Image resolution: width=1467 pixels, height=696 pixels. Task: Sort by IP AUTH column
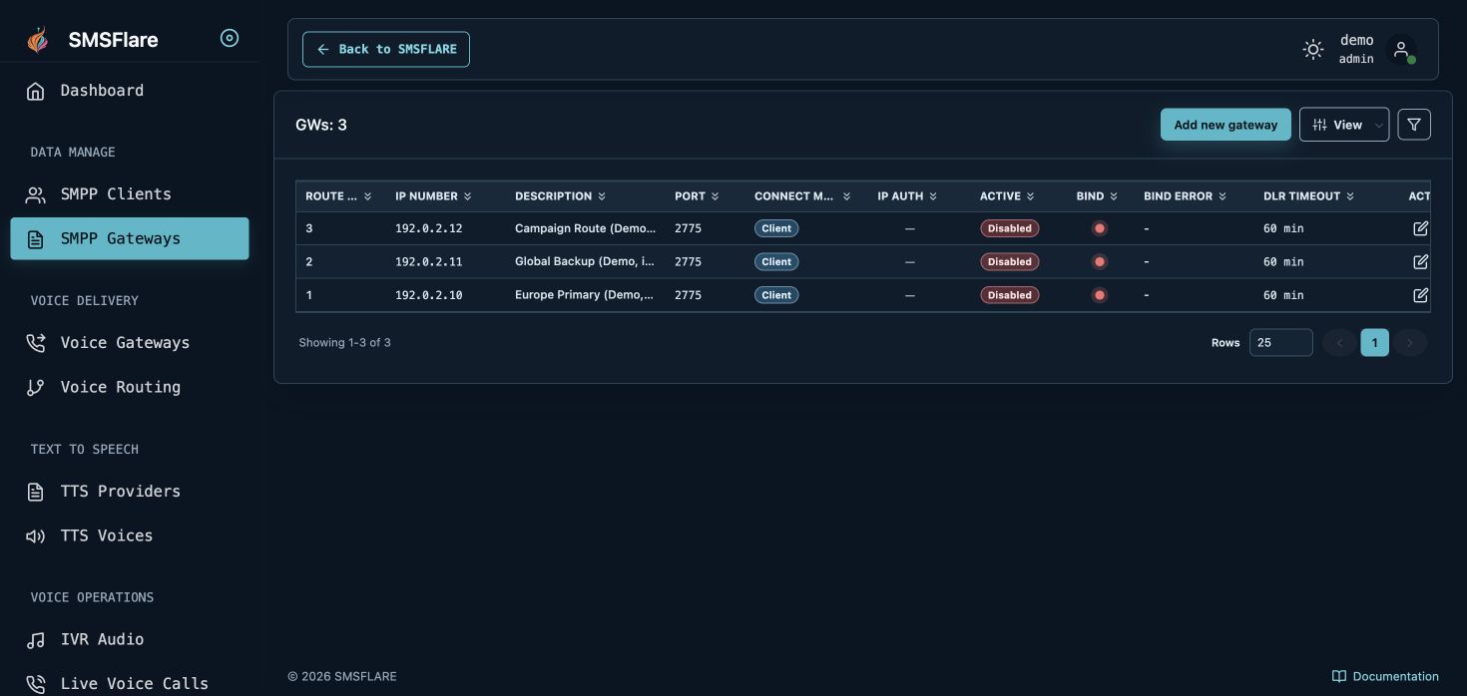pyautogui.click(x=907, y=196)
